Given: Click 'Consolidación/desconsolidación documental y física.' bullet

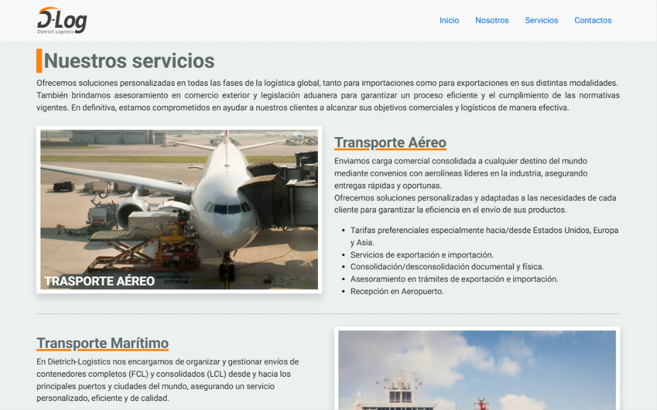Looking at the screenshot, I should pyautogui.click(x=447, y=267).
